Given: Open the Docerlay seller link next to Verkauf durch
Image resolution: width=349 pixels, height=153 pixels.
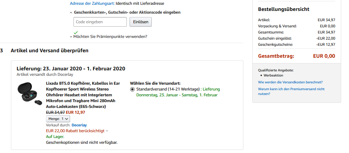Looking at the screenshot, I should pyautogui.click(x=79, y=125).
